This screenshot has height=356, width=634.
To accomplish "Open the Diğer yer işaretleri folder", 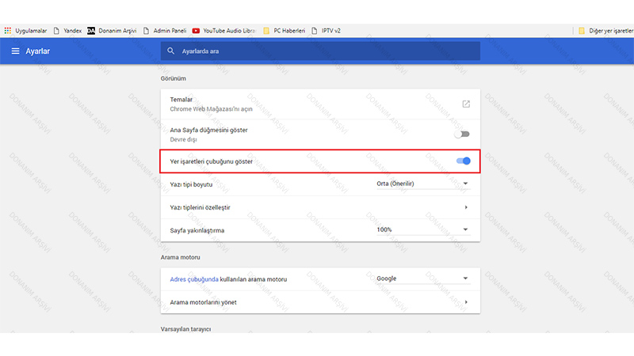I will tap(604, 31).
